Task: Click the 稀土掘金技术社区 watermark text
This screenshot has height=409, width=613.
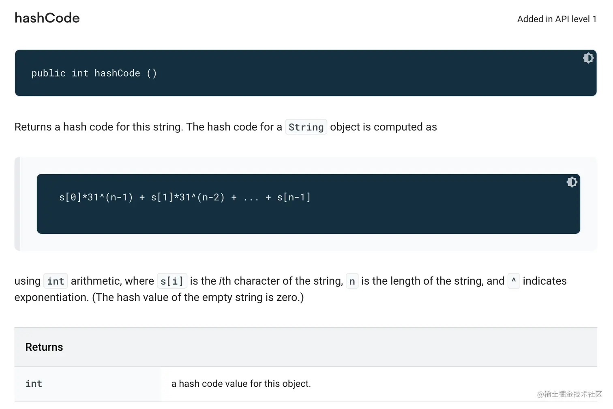Action: pos(569,395)
